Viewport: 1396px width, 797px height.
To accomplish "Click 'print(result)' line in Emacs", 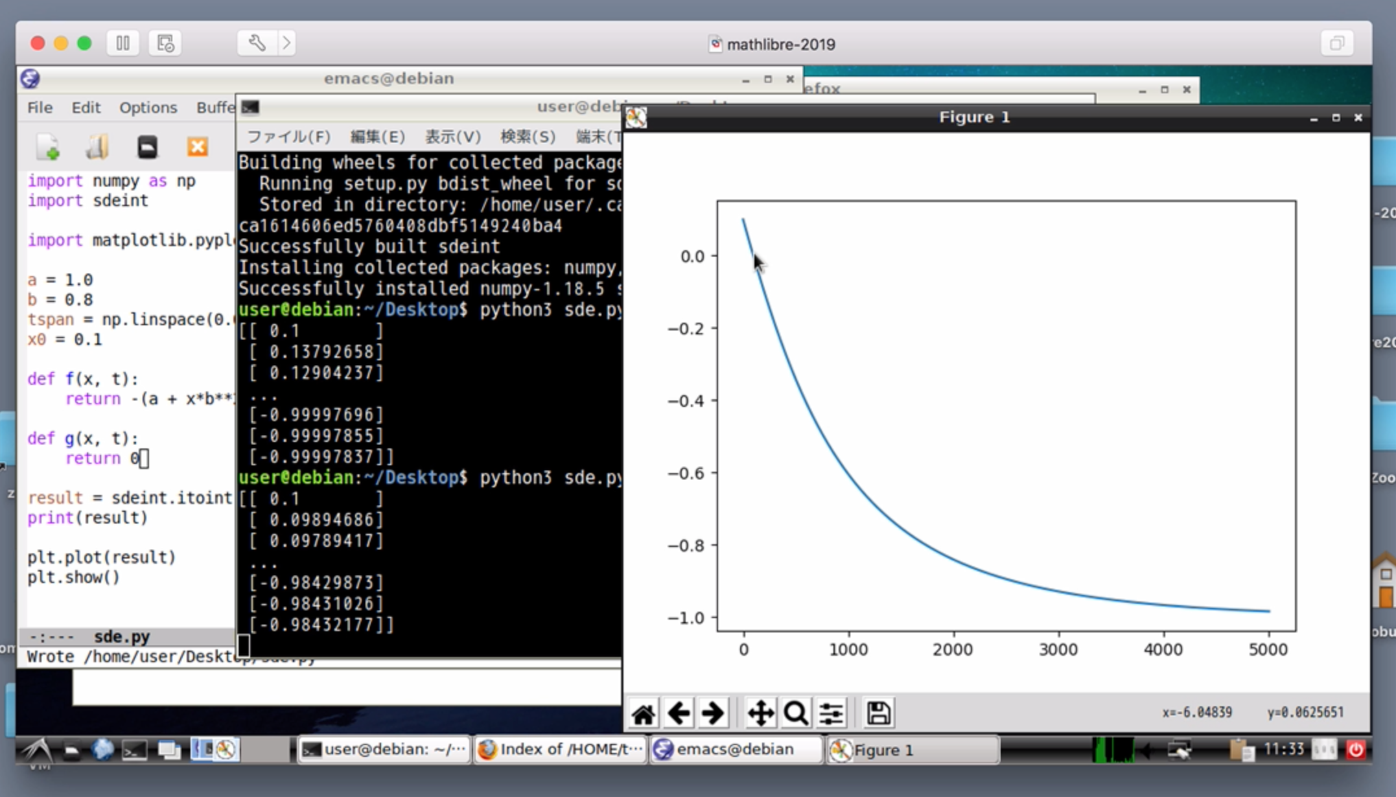I will tap(87, 518).
